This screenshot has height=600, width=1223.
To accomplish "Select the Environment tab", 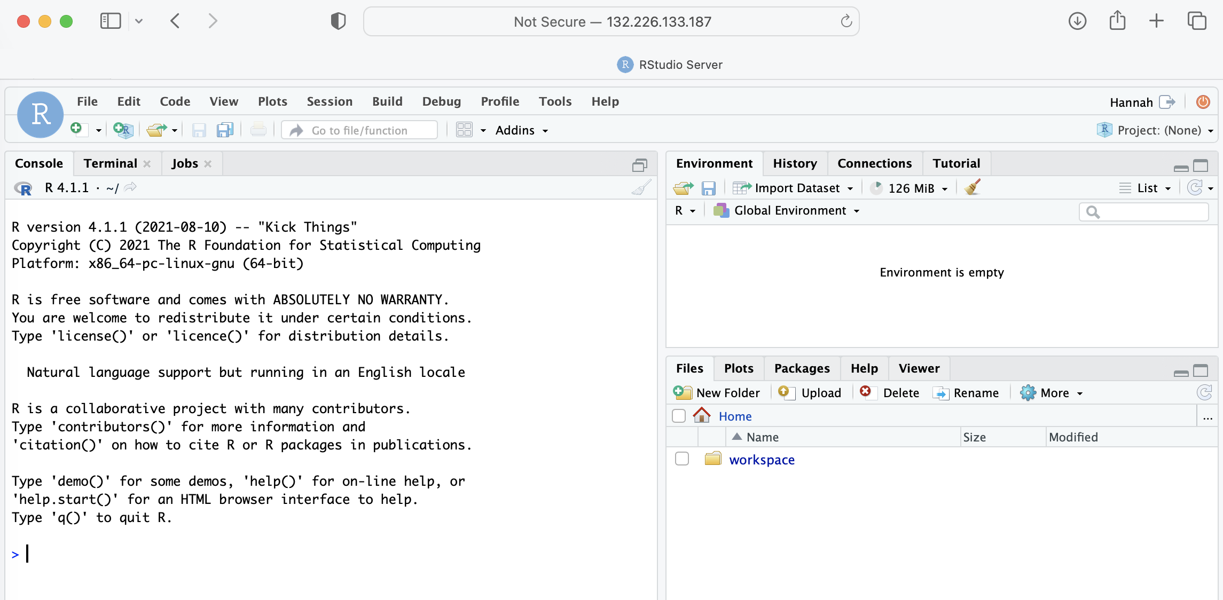I will pyautogui.click(x=714, y=164).
